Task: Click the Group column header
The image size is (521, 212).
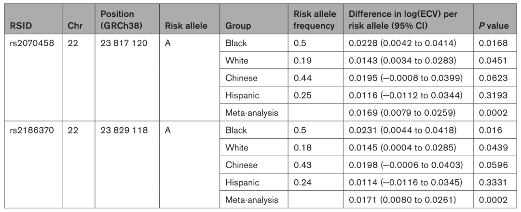Action: (237, 26)
